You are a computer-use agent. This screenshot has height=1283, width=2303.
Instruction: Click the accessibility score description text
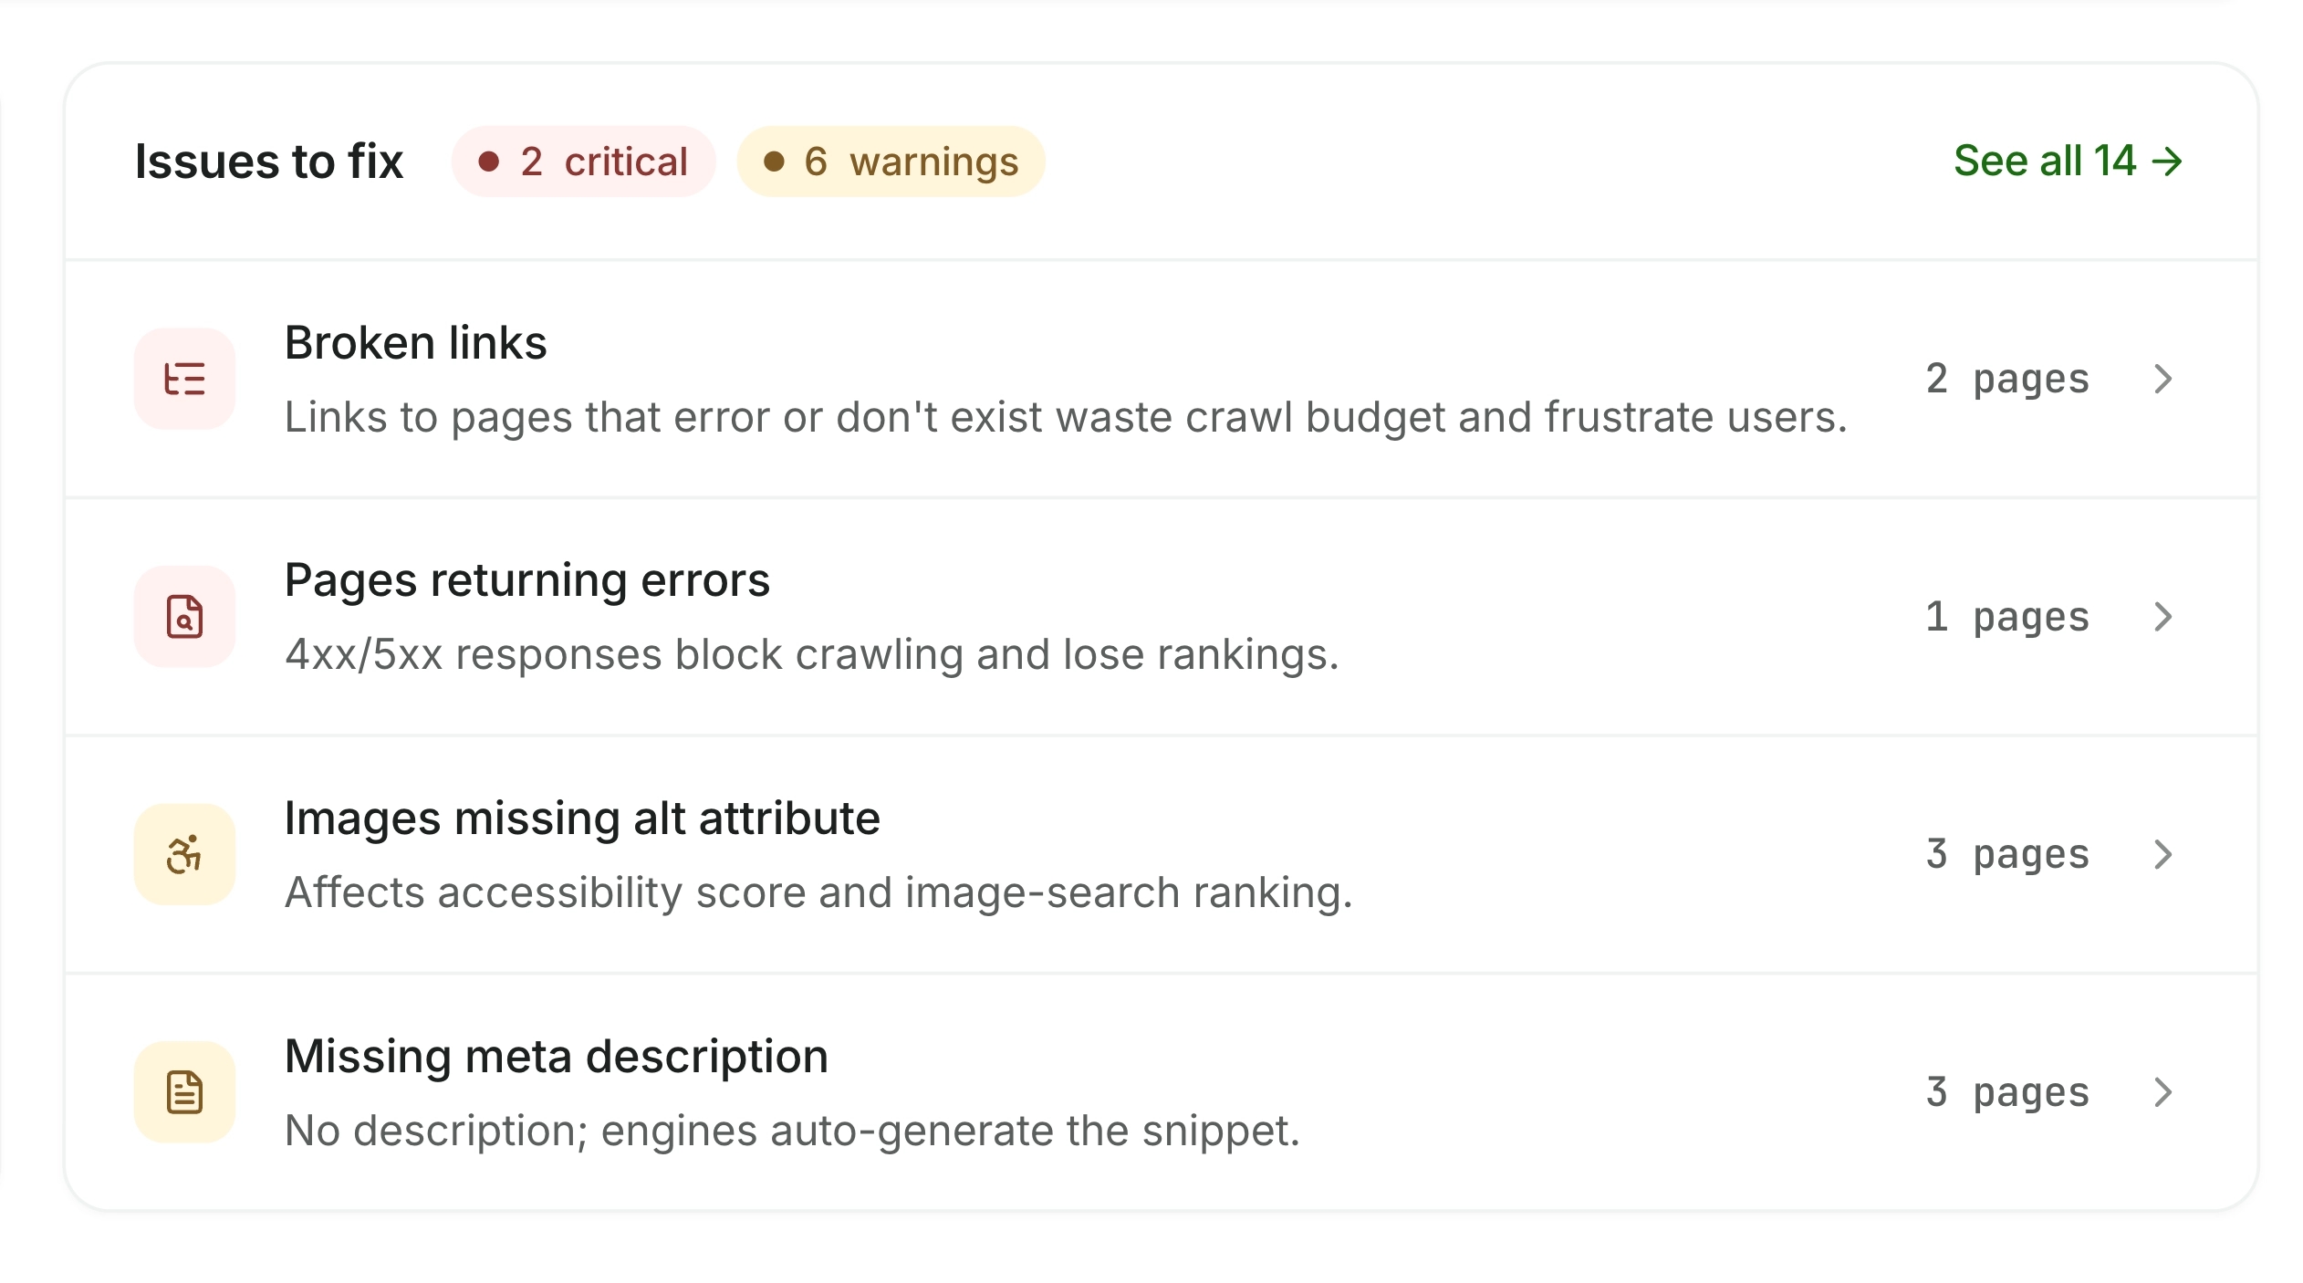tap(818, 893)
